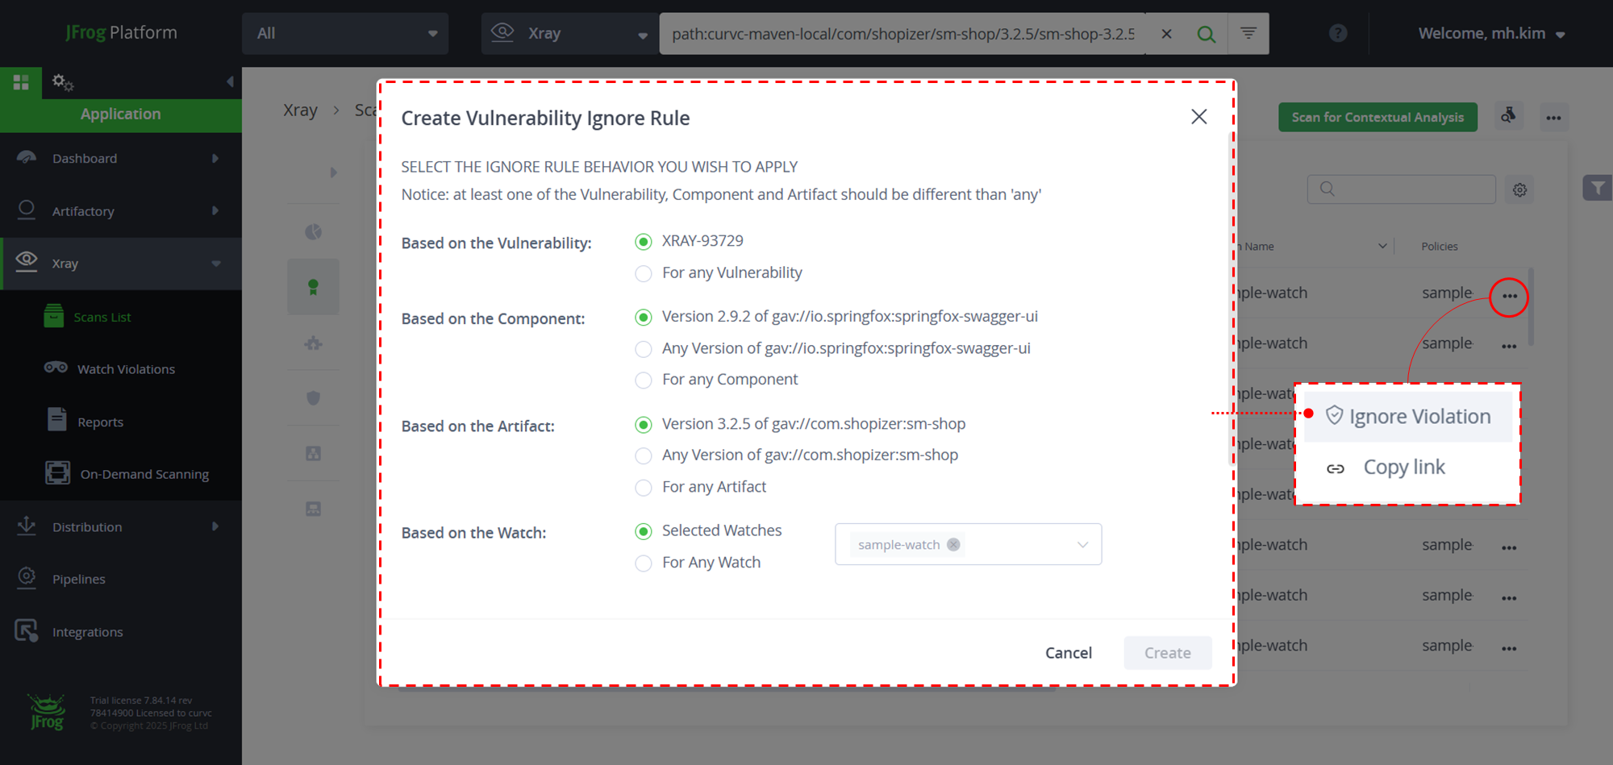Click the table settings gear icon
The width and height of the screenshot is (1613, 765).
click(x=1519, y=190)
